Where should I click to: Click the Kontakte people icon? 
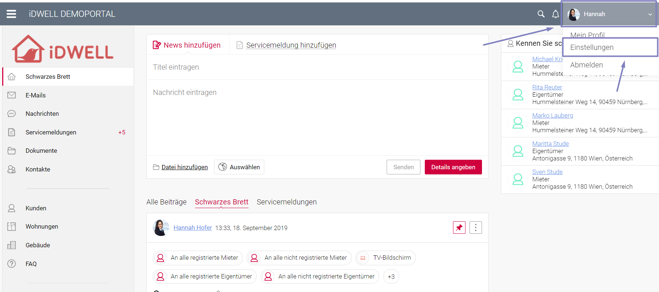pyautogui.click(x=12, y=169)
